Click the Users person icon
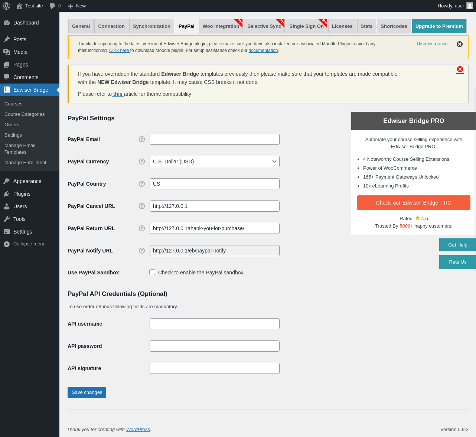 point(7,206)
